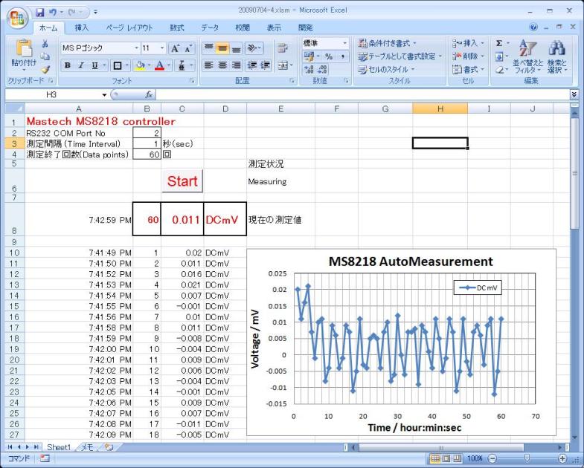Viewport: 584px width, 468px height.
Task: Activate the Format Painter brush
Action: click(x=45, y=69)
